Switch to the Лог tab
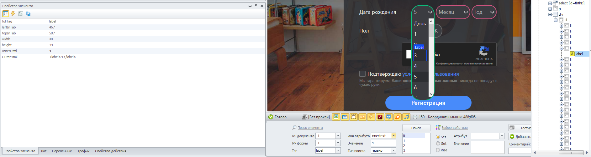 pos(44,151)
